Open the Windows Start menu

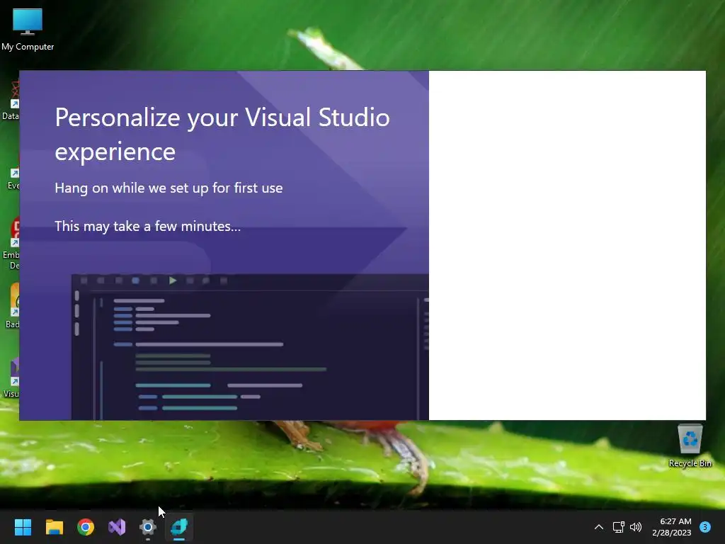click(23, 527)
